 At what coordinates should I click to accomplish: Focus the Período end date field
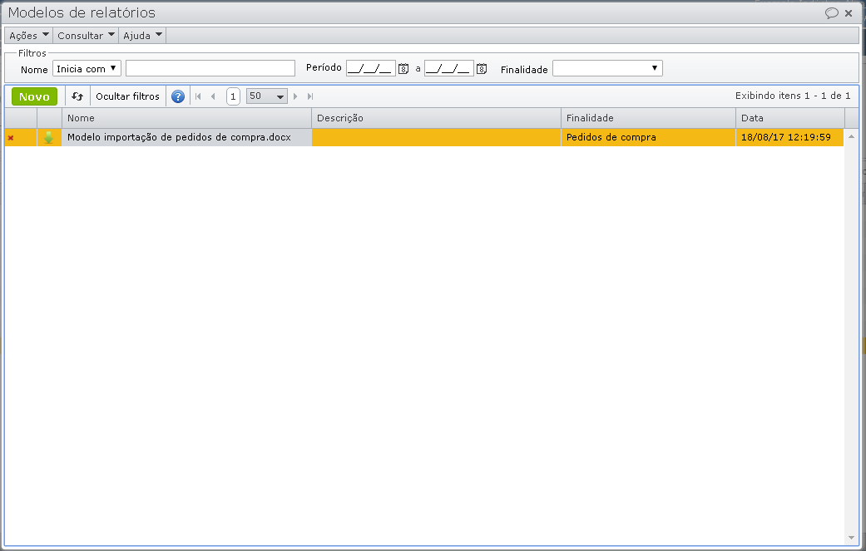click(448, 68)
